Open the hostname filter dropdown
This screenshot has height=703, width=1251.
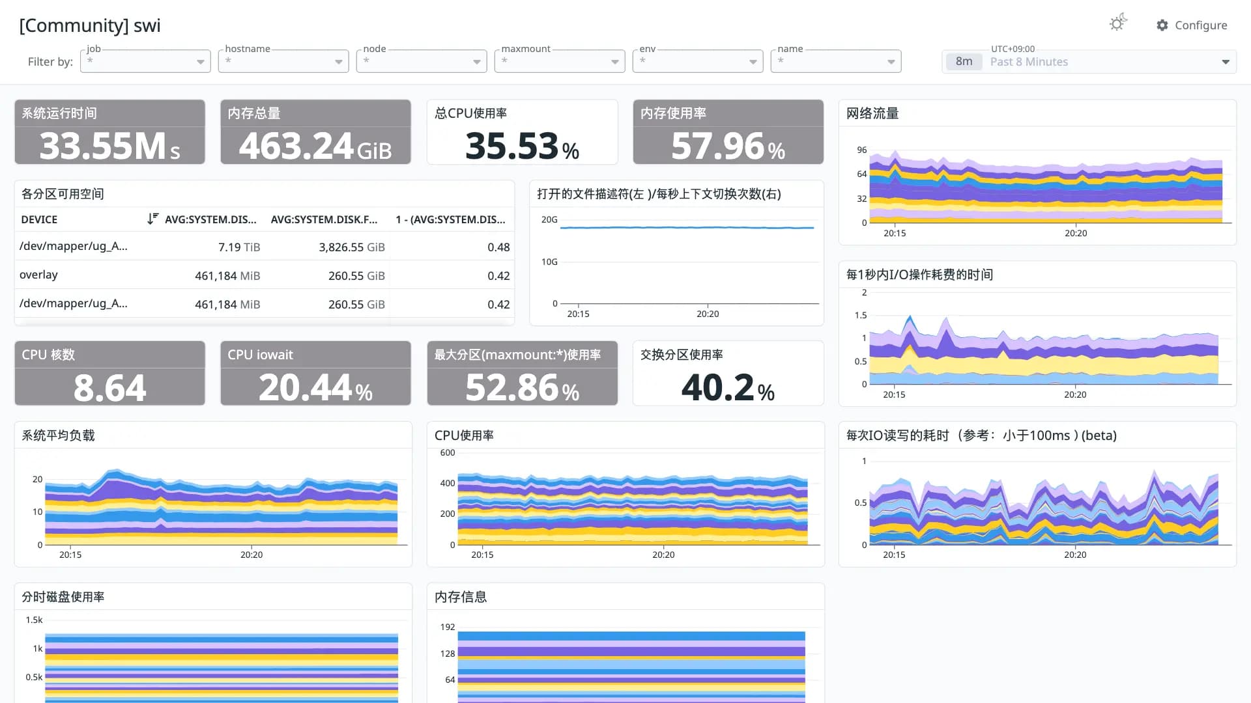(x=283, y=62)
